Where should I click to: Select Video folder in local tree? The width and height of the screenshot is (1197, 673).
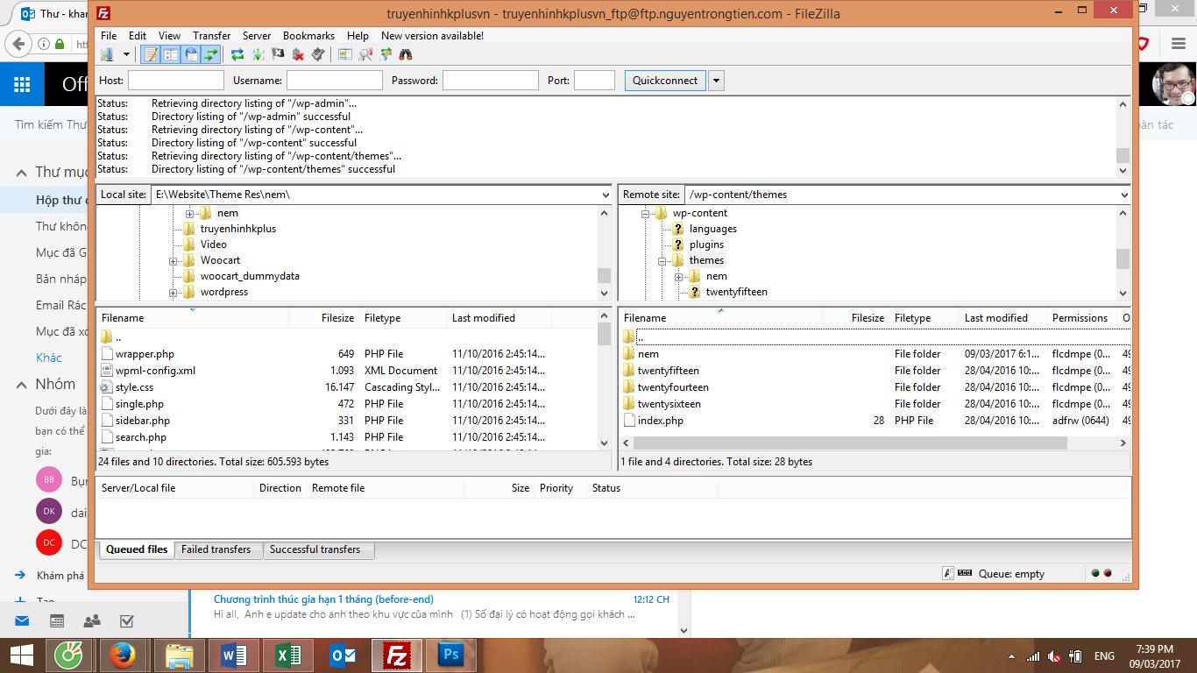tap(213, 244)
